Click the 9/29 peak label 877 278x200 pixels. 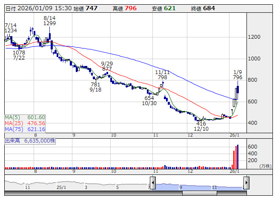(107, 69)
